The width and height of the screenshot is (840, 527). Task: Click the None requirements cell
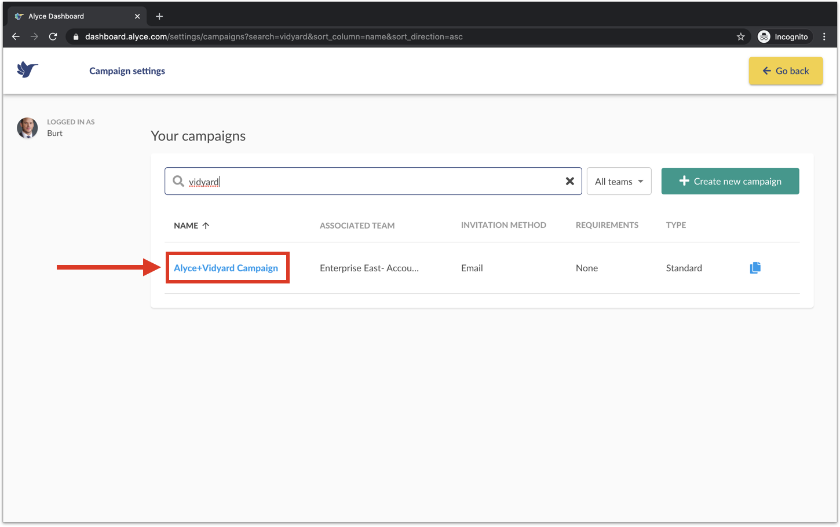pos(587,268)
